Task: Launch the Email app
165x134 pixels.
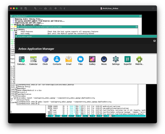Action: click(x=69, y=61)
